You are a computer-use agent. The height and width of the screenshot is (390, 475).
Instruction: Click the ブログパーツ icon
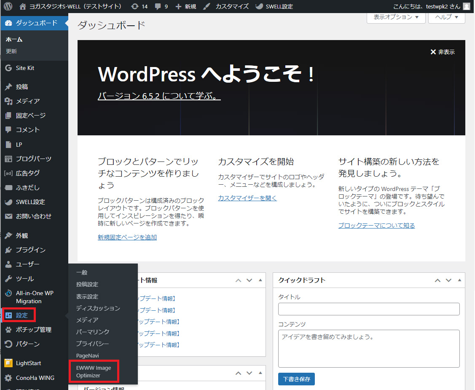[8, 159]
